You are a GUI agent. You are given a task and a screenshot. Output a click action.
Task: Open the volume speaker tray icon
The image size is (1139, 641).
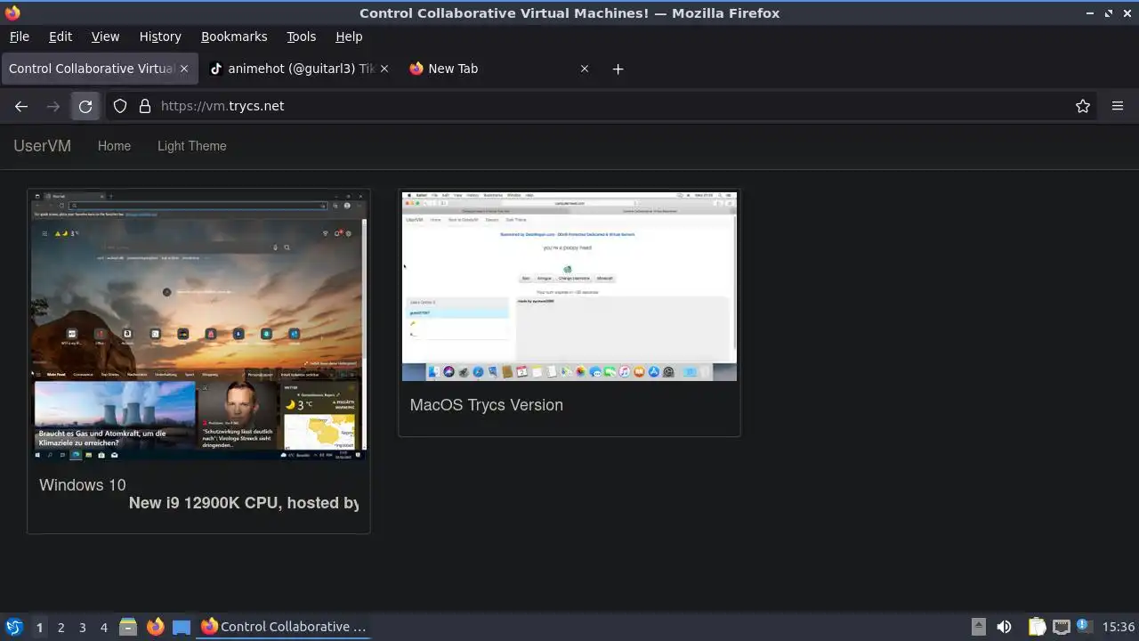tap(1004, 627)
